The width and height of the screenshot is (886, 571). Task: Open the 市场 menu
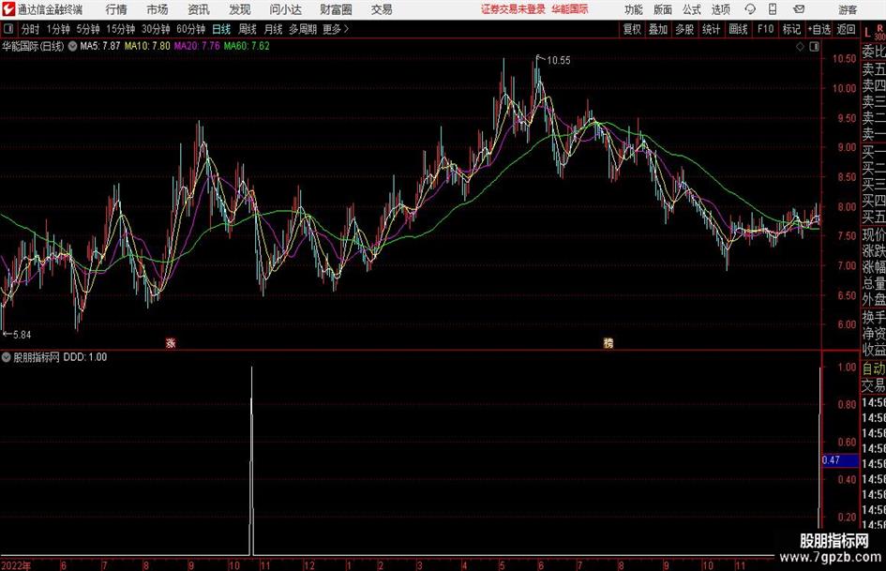pyautogui.click(x=158, y=9)
